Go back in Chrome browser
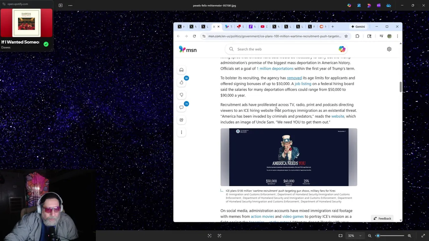429x241 pixels. click(x=178, y=36)
